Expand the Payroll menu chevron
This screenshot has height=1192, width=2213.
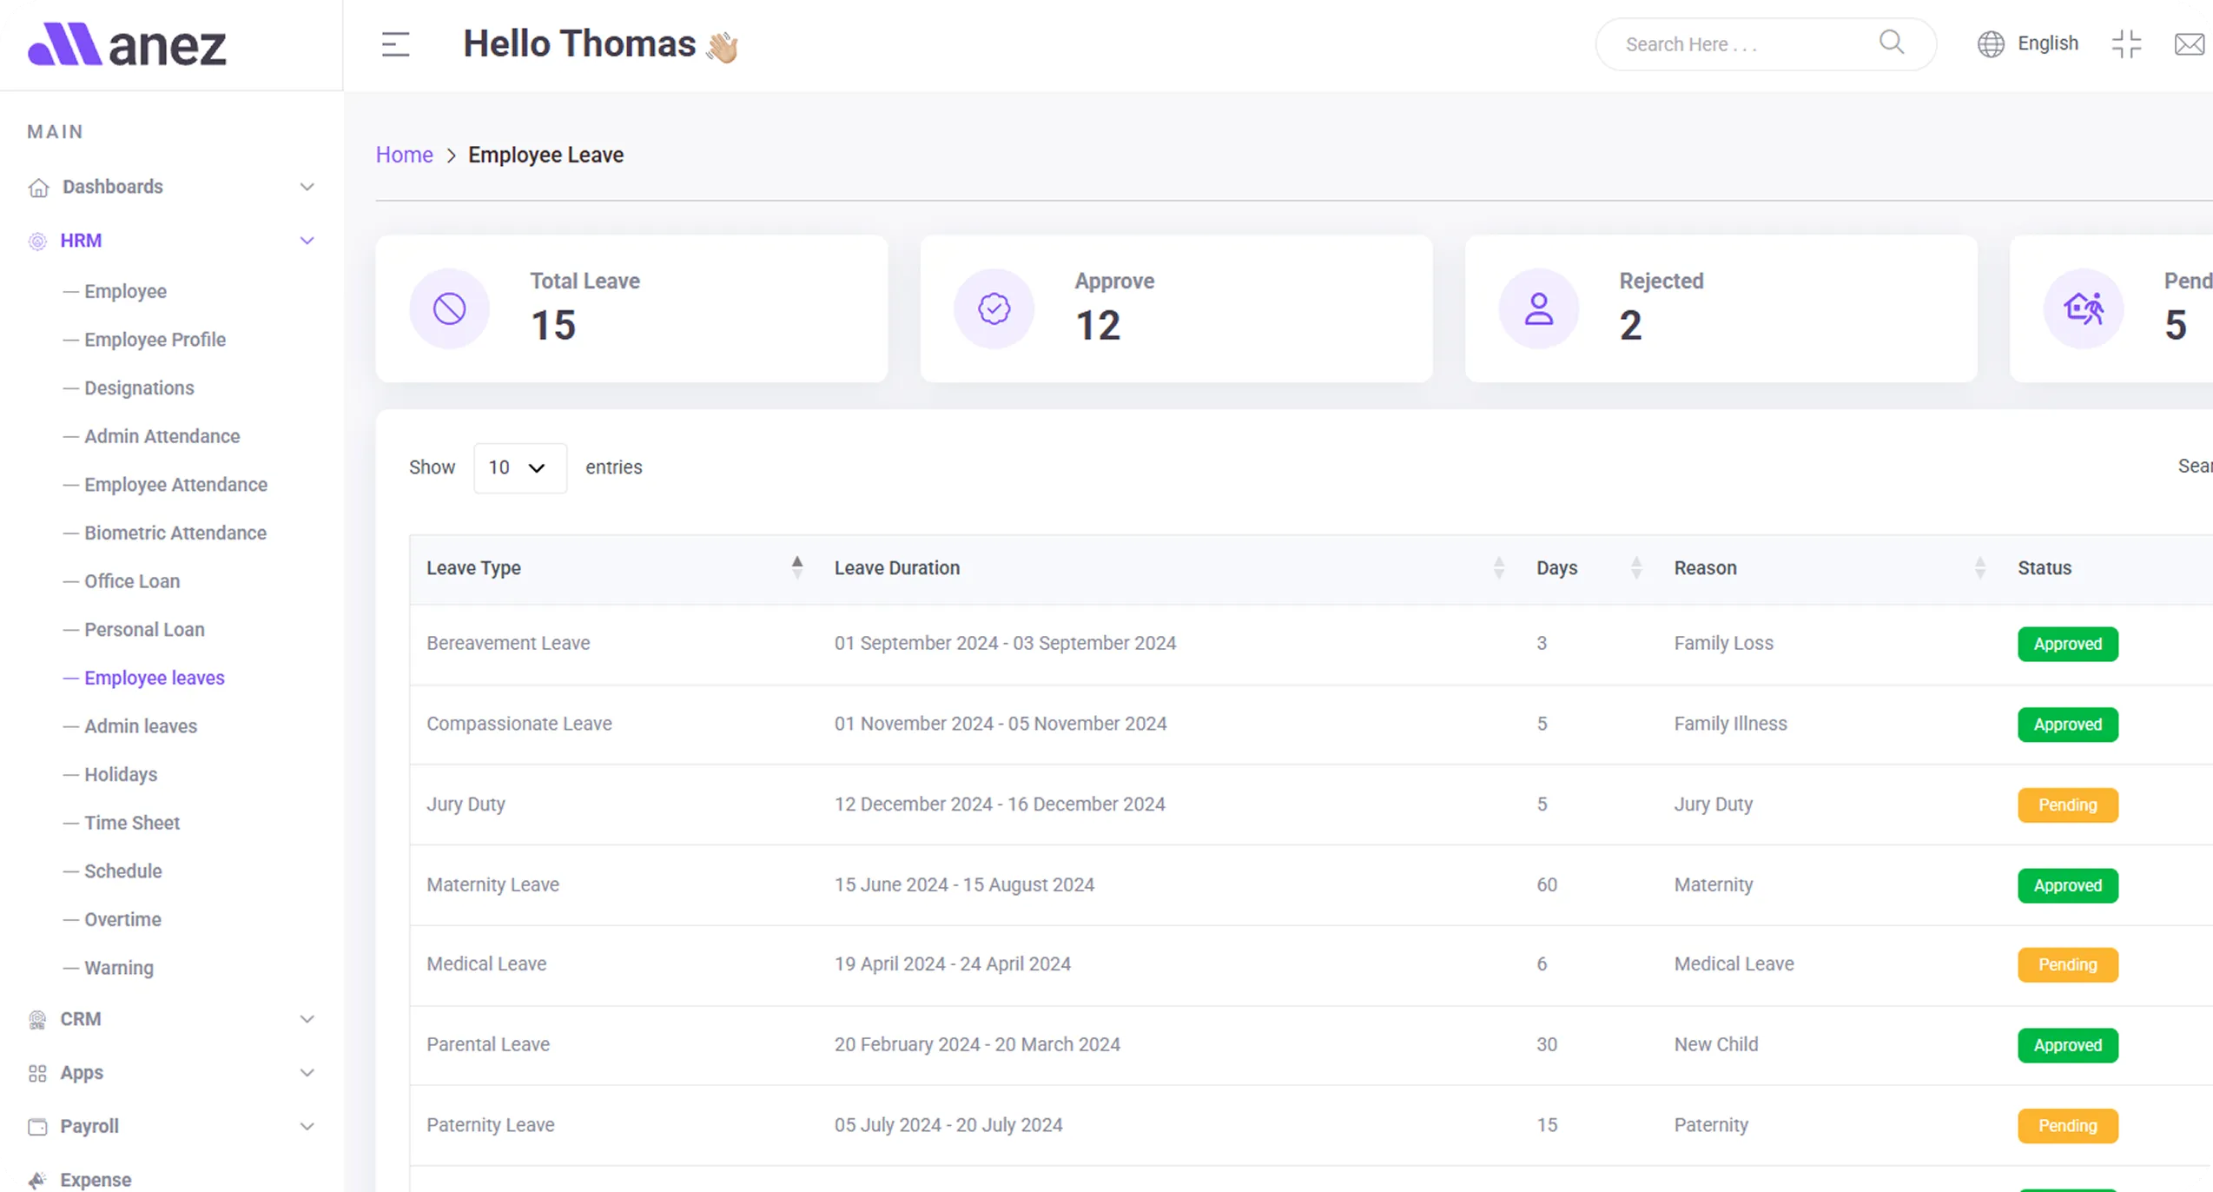coord(307,1127)
